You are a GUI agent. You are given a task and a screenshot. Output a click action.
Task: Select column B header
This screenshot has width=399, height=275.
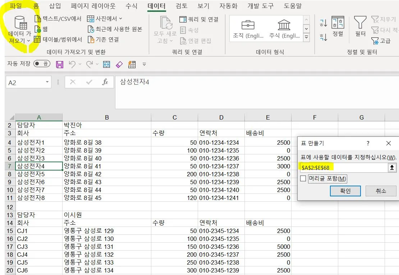[107, 117]
